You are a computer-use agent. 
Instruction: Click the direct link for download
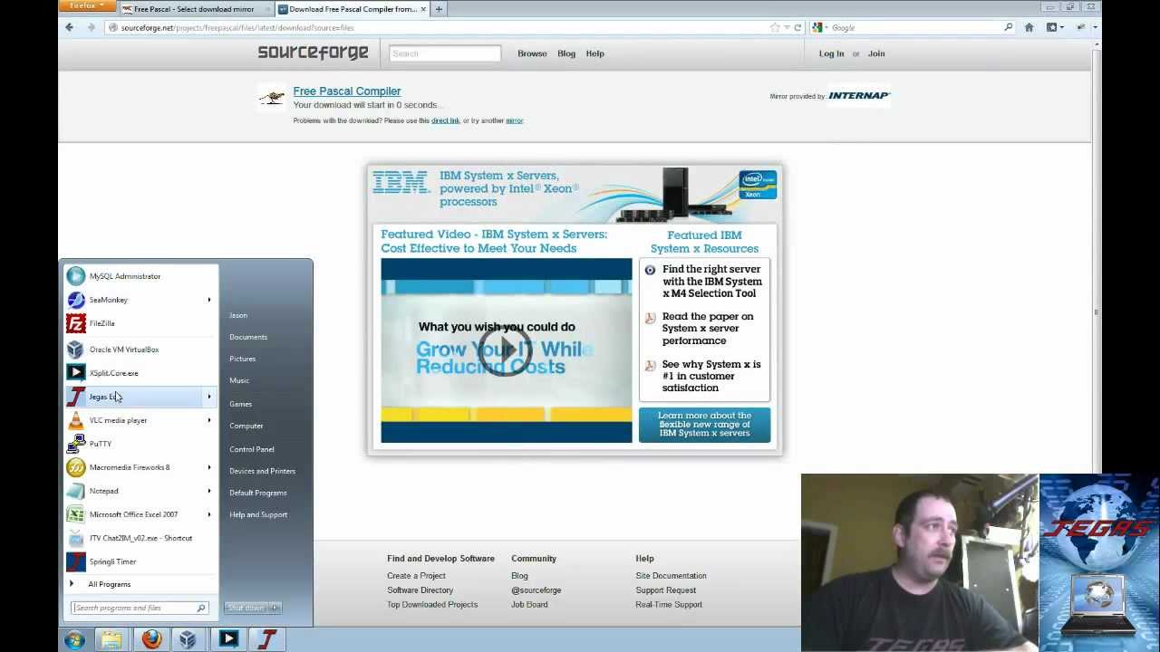[446, 120]
